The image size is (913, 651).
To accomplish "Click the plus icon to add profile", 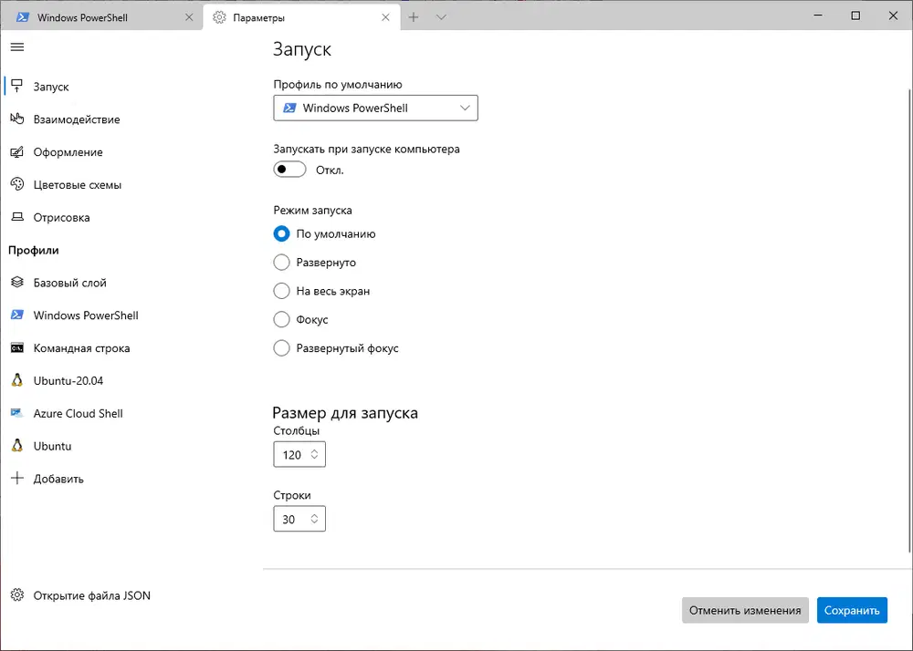I will pyautogui.click(x=16, y=479).
